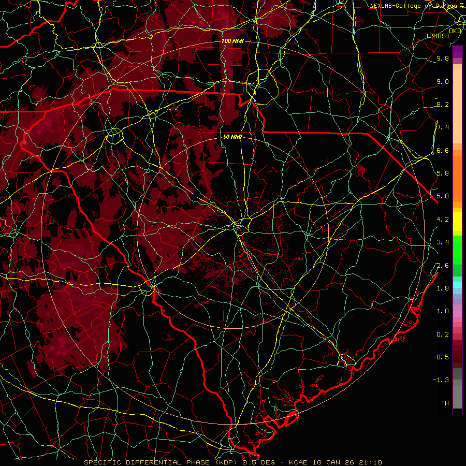Click the 3.4 scale value
The image size is (466, 466).
point(443,242)
